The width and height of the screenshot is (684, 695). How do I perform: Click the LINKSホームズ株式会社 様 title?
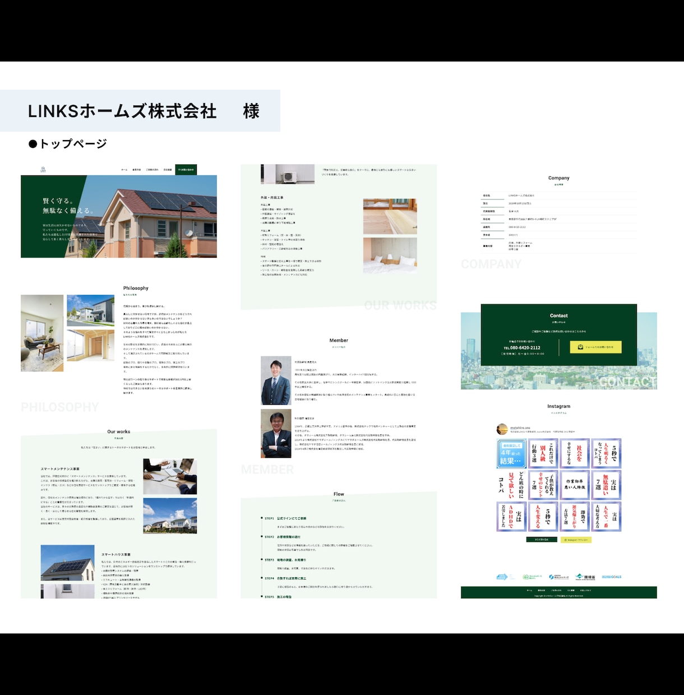(144, 111)
